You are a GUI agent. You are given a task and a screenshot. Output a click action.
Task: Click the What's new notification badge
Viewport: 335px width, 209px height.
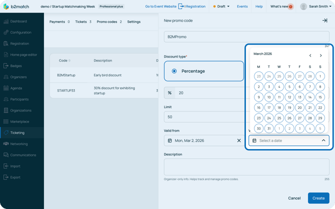click(x=291, y=6)
